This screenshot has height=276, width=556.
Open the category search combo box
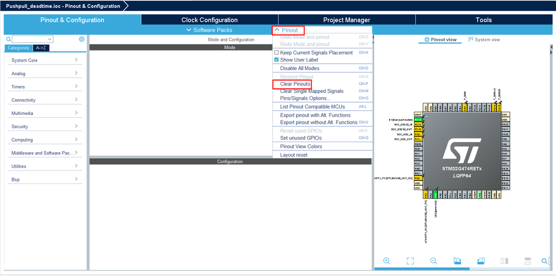tap(33, 39)
